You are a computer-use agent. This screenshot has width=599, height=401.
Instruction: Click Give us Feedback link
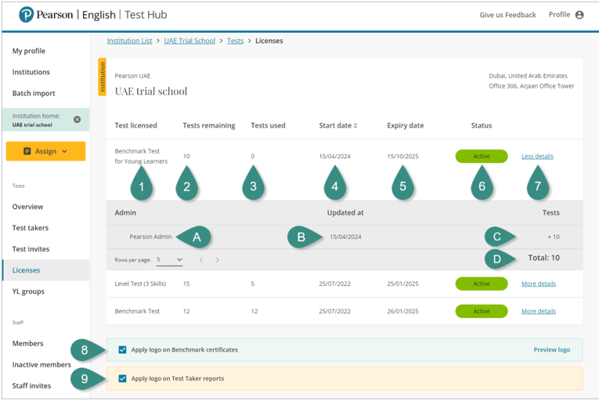(x=507, y=15)
